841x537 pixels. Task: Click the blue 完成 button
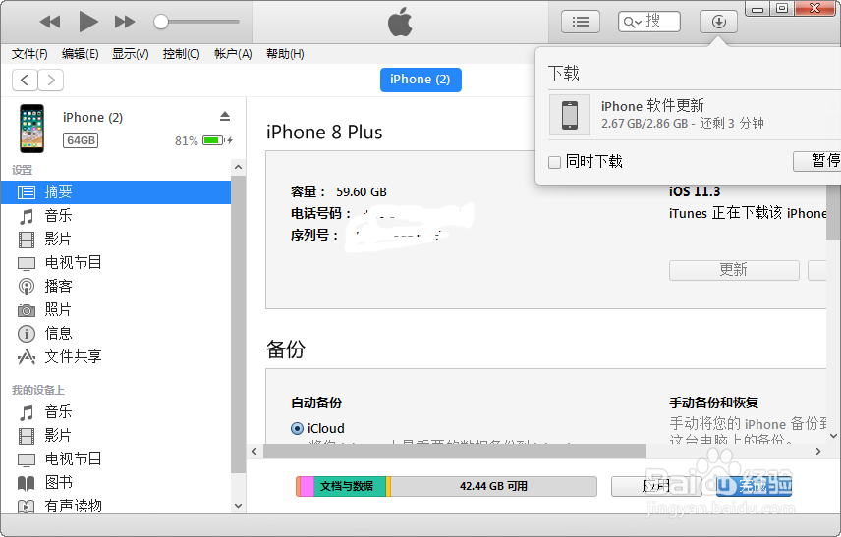pos(754,486)
